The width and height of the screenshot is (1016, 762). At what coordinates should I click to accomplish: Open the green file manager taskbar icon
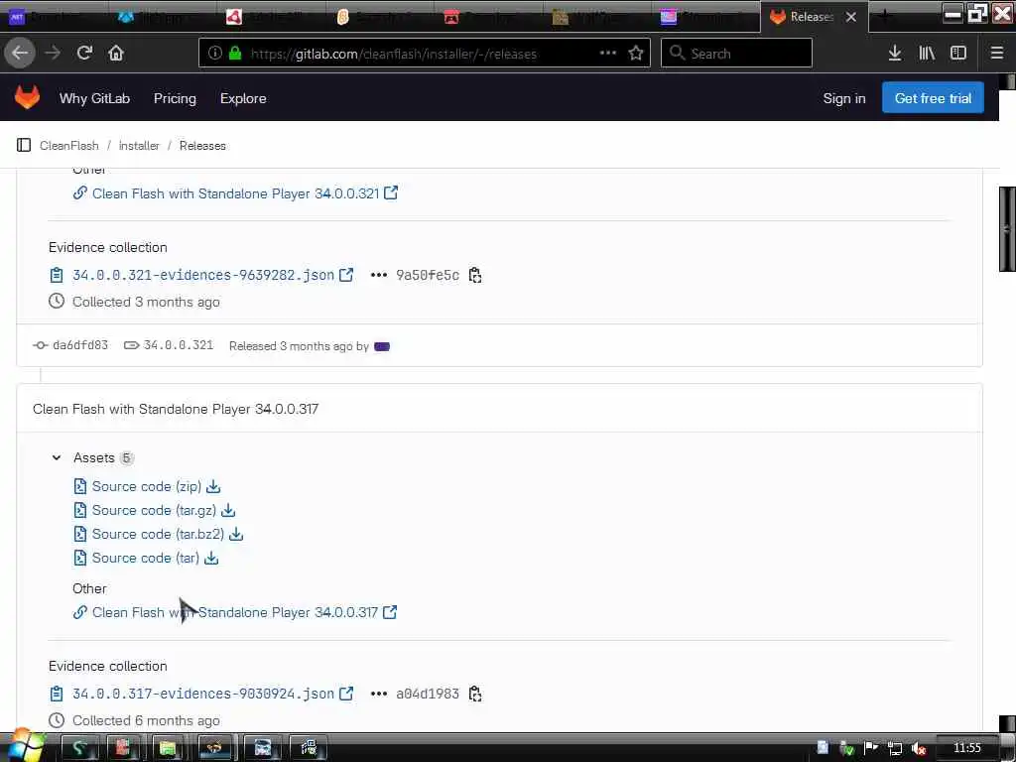[x=168, y=748]
